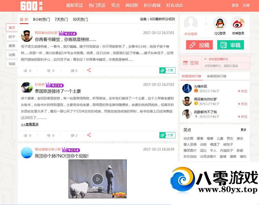
Task: Click the default avatar to log in
Action: tap(191, 23)
